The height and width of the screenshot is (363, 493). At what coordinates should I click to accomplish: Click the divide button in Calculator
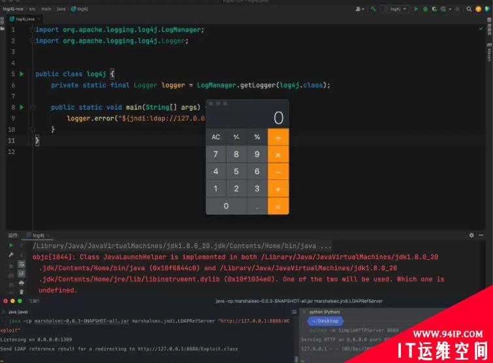pos(278,137)
